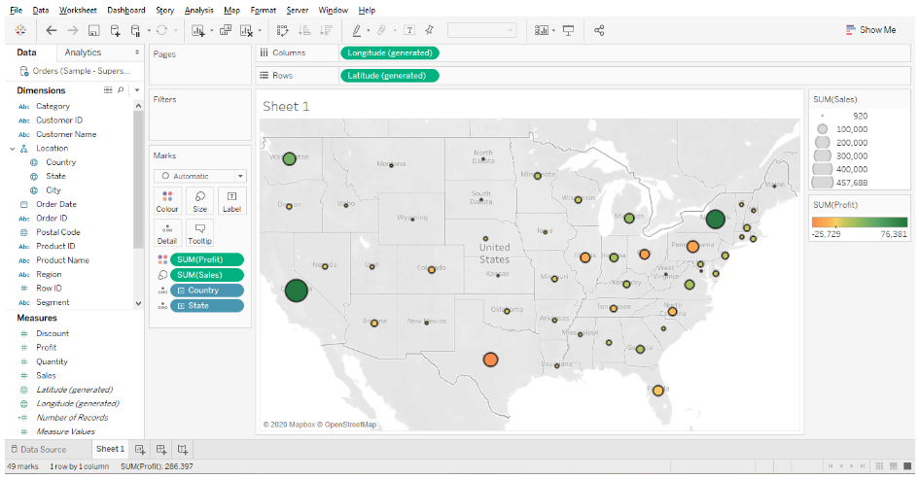Select the Label marks card button
The width and height of the screenshot is (920, 479).
click(231, 200)
